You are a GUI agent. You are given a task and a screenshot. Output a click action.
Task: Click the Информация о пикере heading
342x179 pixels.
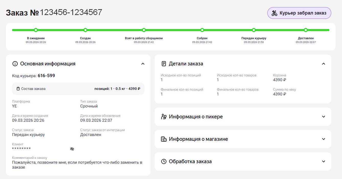[196, 117]
